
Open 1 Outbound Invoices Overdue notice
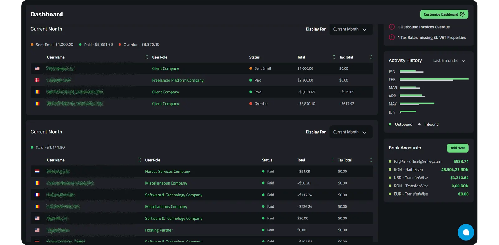(x=424, y=27)
